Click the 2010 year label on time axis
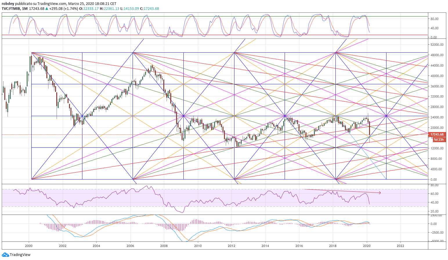 (198, 246)
